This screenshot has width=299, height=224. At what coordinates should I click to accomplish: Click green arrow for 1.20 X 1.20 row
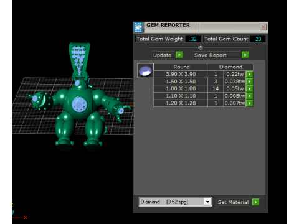(x=249, y=103)
